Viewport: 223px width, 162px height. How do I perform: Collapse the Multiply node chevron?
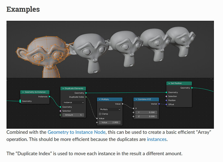click(100, 99)
